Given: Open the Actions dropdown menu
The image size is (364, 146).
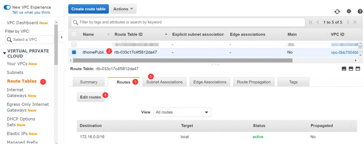Looking at the screenshot, I should [123, 9].
